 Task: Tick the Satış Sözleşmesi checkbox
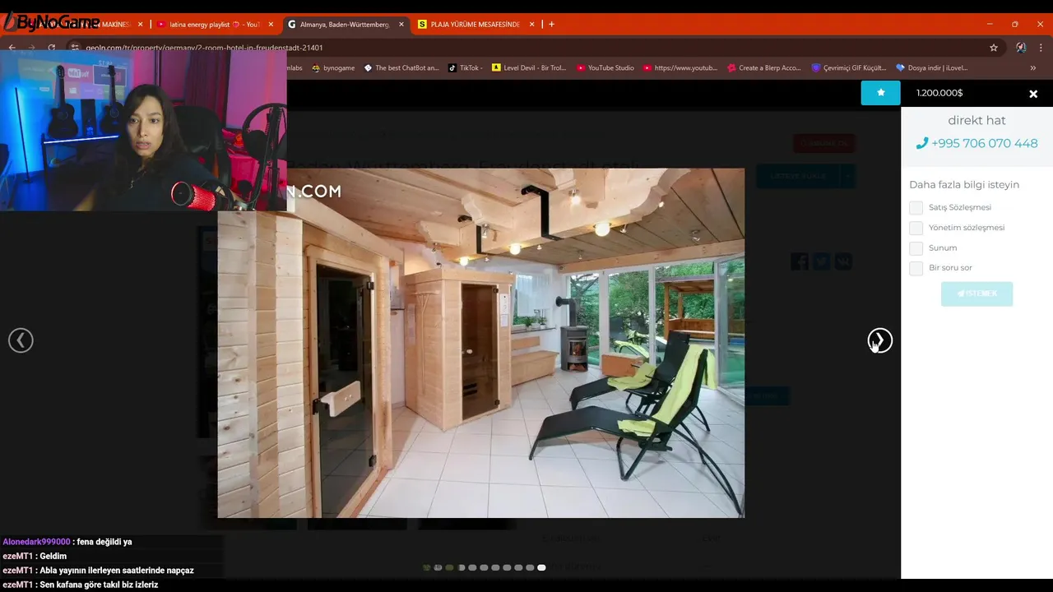[916, 207]
